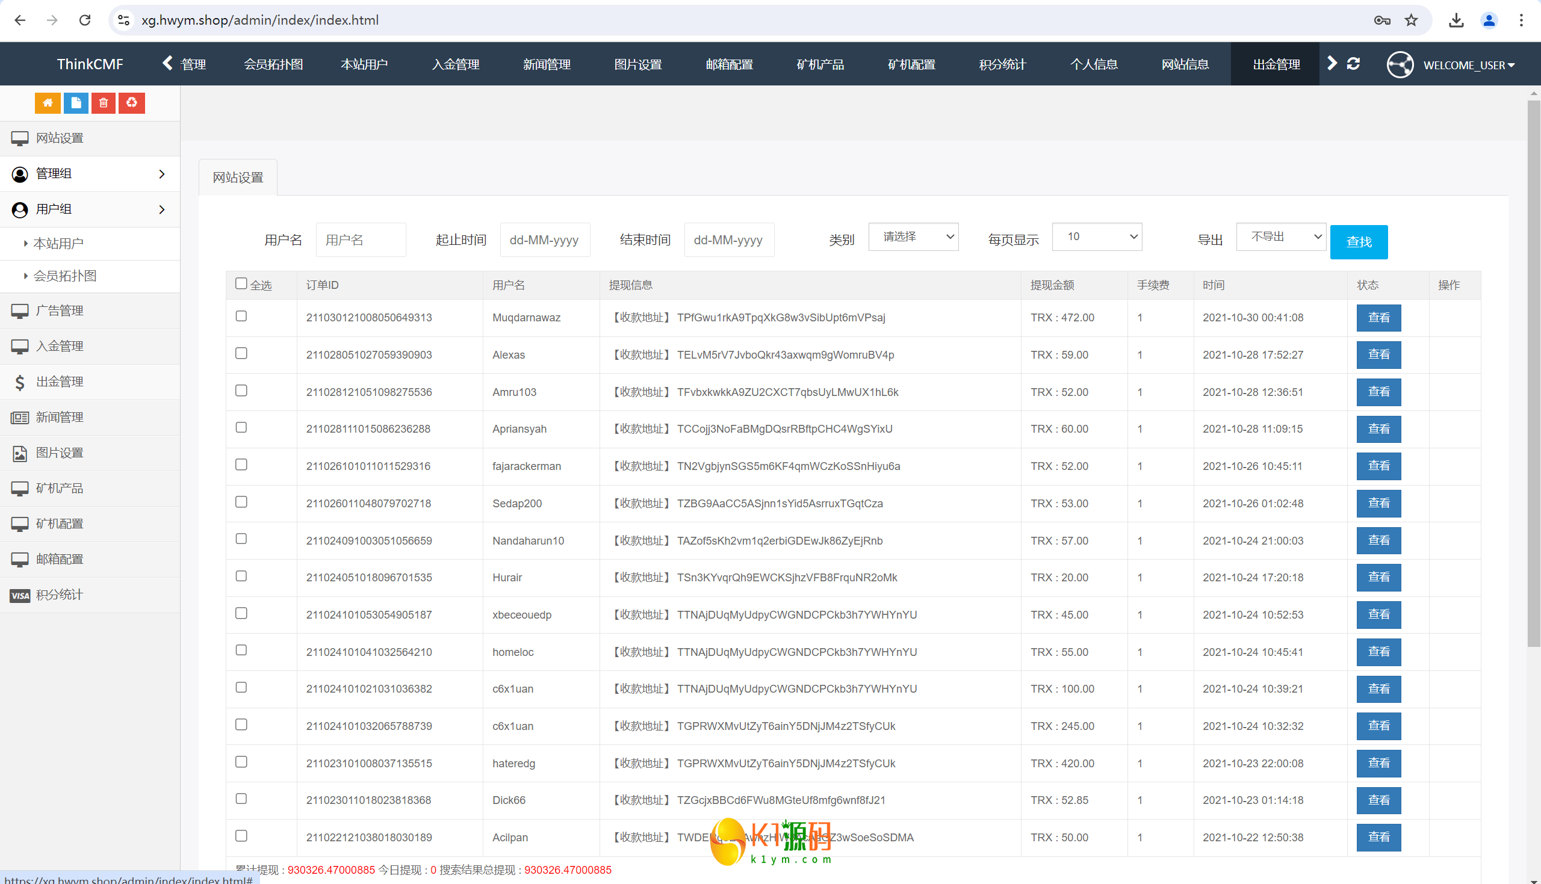The image size is (1541, 884).
Task: Click the red recycle icon button
Action: coord(132,103)
